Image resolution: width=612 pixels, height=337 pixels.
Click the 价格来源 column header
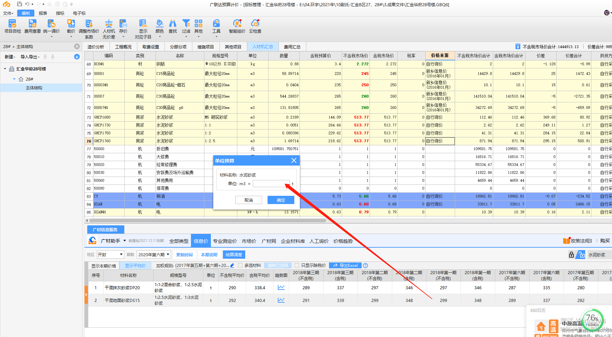tap(440, 55)
